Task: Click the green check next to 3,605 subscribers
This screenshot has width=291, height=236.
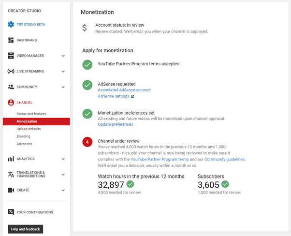Action: 225,184
